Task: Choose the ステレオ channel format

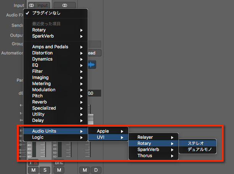Action: click(198, 143)
